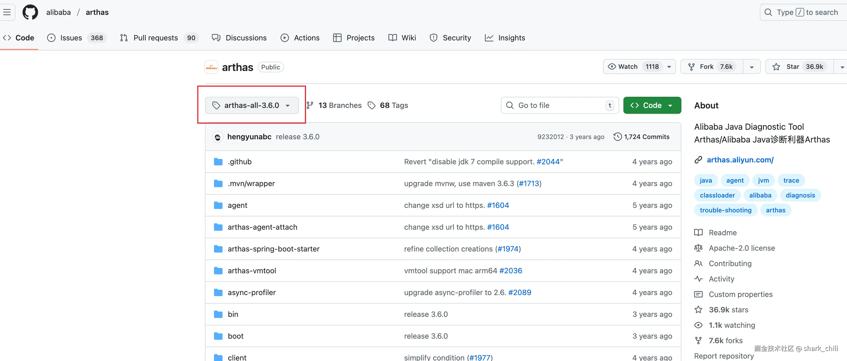Click the Alibaba repository avatar
This screenshot has width=847, height=361.
click(211, 67)
